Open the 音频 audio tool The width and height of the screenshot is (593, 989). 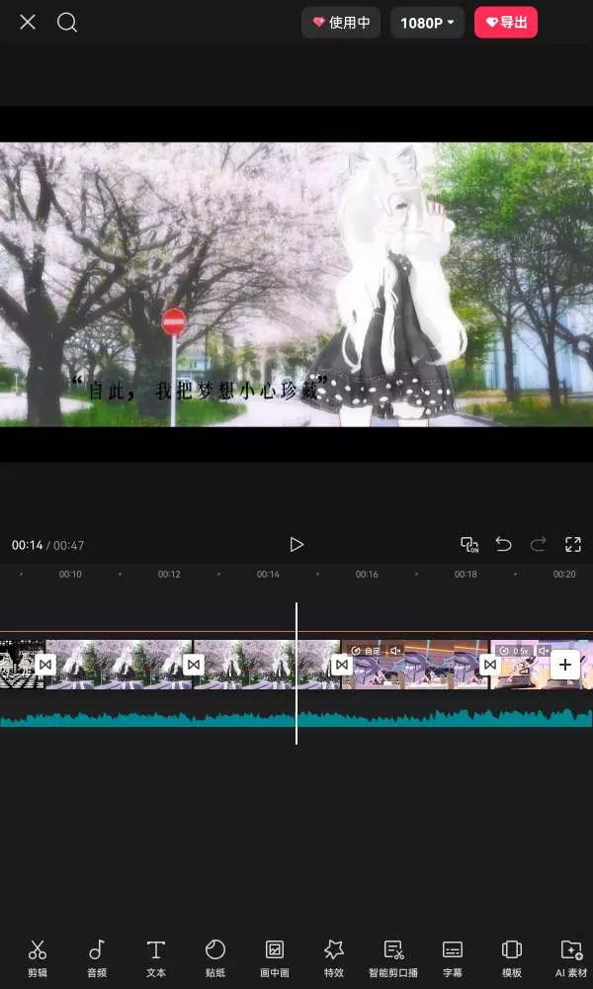point(97,958)
